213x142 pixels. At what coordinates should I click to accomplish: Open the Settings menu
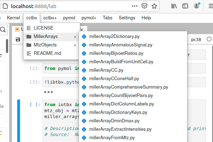[127, 18]
